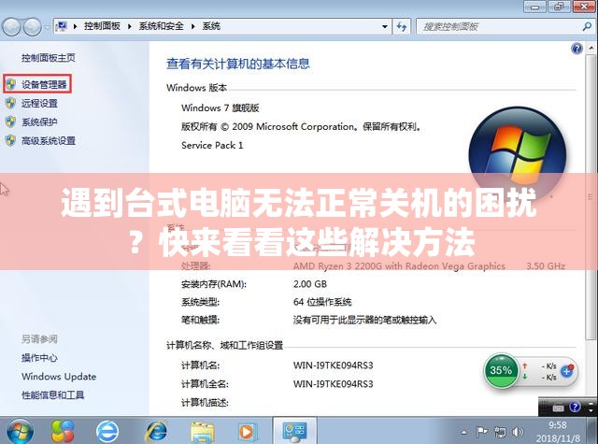Click the restore window button in title bar
This screenshot has height=444, width=598.
click(x=559, y=6)
